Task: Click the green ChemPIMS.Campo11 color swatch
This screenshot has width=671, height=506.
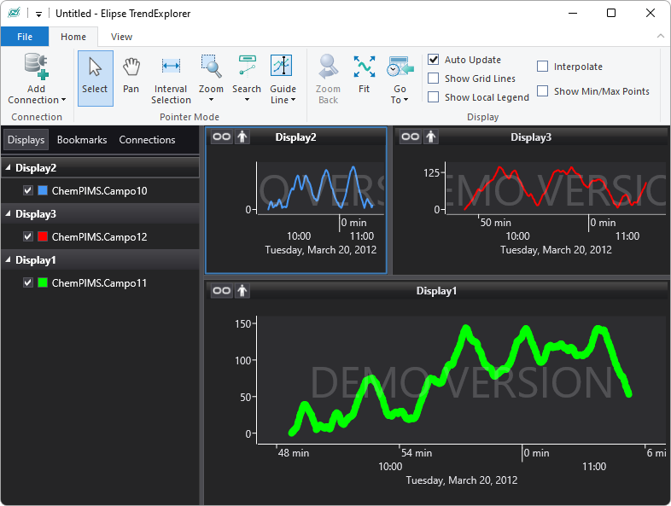Action: 43,282
